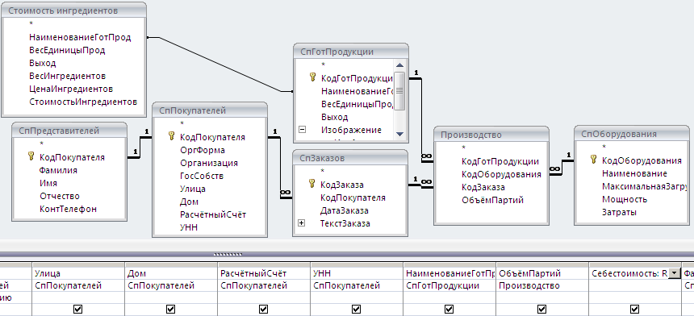Click scroll-up arrow in СпГотПродукции field list
694x316 pixels.
click(x=399, y=65)
